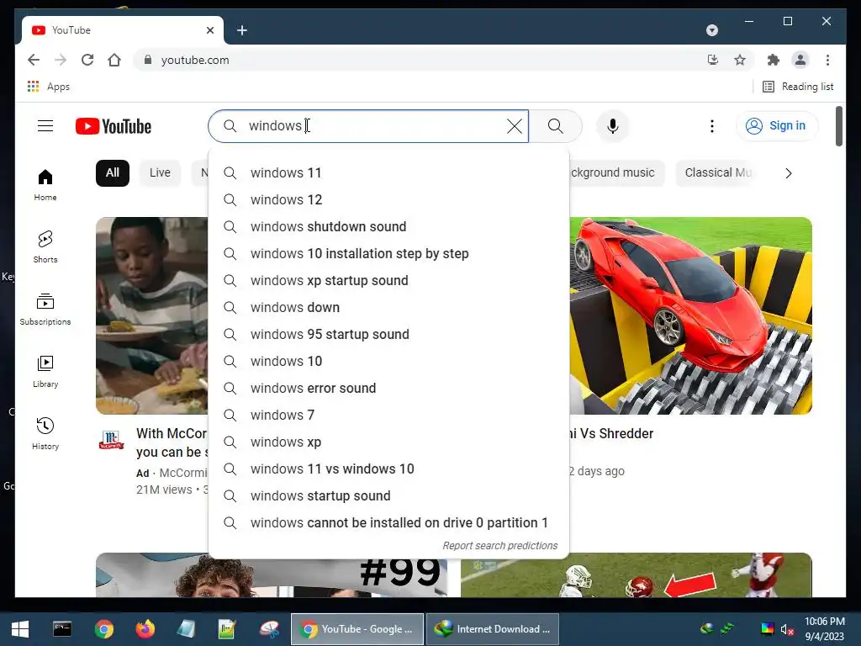Choose 'windows 10 installation step by step'
The width and height of the screenshot is (861, 646).
(x=388, y=254)
